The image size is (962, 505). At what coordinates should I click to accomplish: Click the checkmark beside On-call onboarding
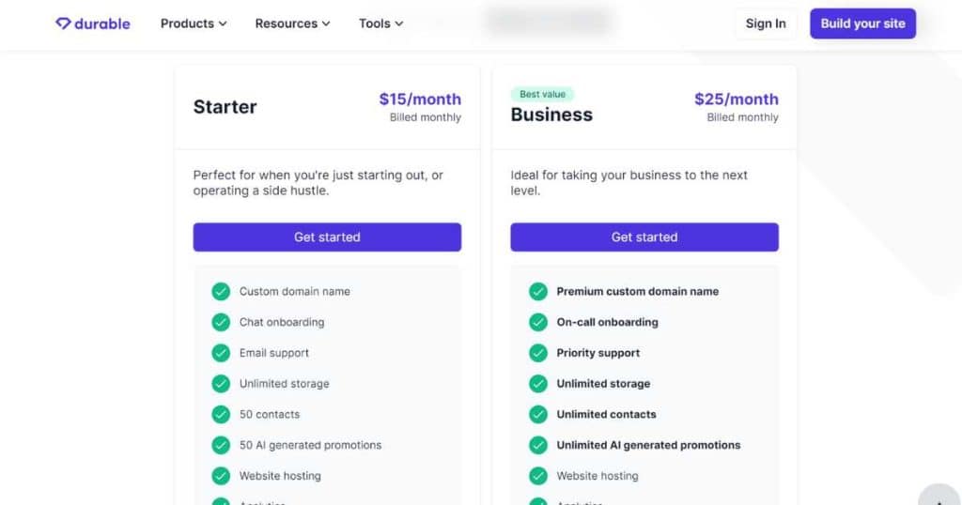[538, 322]
